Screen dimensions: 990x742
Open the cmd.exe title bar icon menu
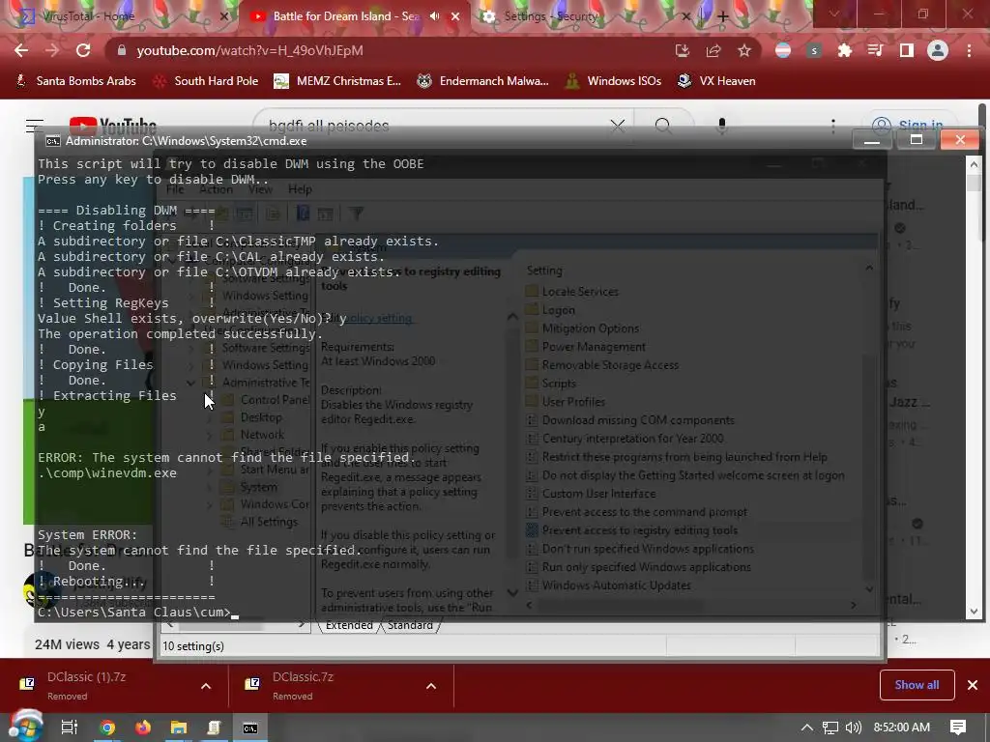coord(52,141)
